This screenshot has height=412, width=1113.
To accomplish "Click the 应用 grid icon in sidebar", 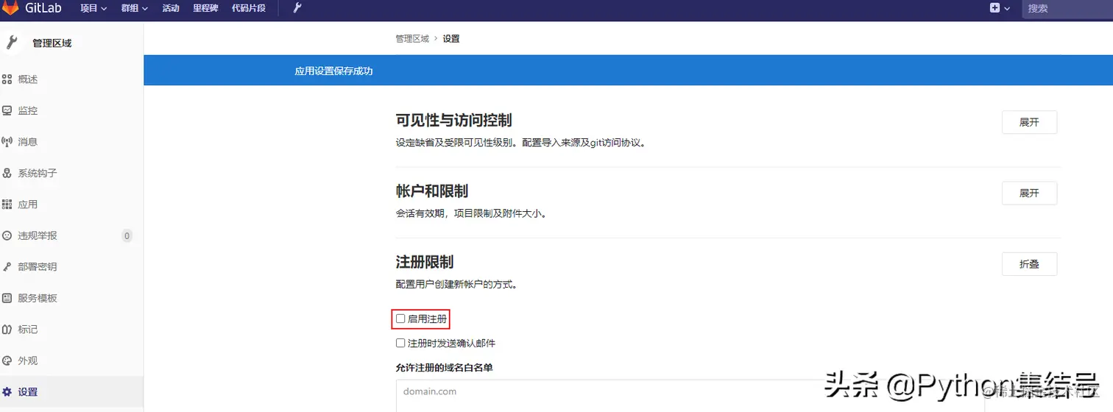I will (7, 205).
